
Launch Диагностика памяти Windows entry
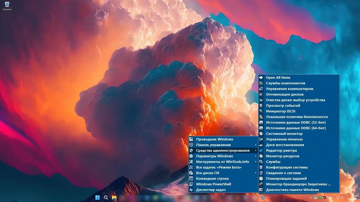coord(299,190)
